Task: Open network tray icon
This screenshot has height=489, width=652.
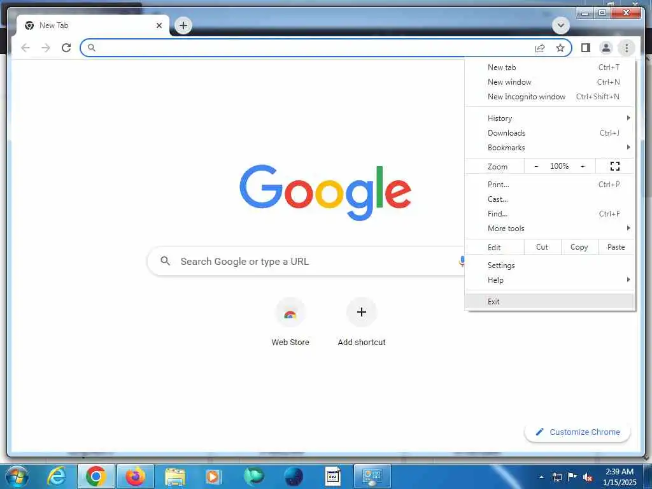Action: [x=556, y=477]
